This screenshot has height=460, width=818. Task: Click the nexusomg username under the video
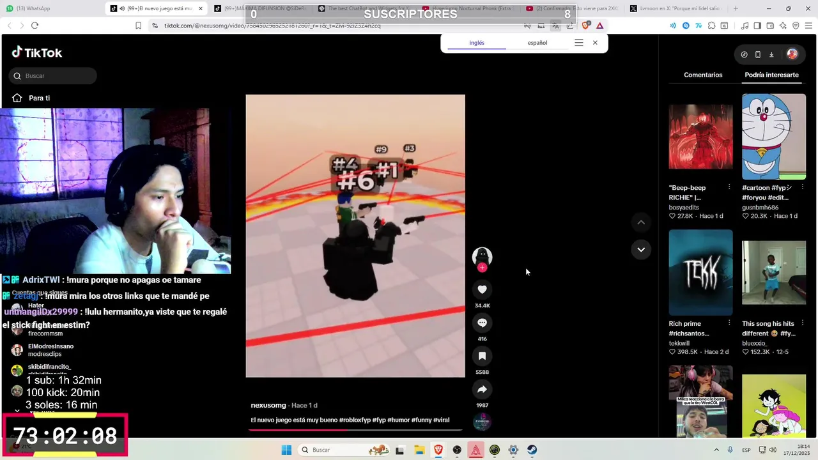click(268, 405)
